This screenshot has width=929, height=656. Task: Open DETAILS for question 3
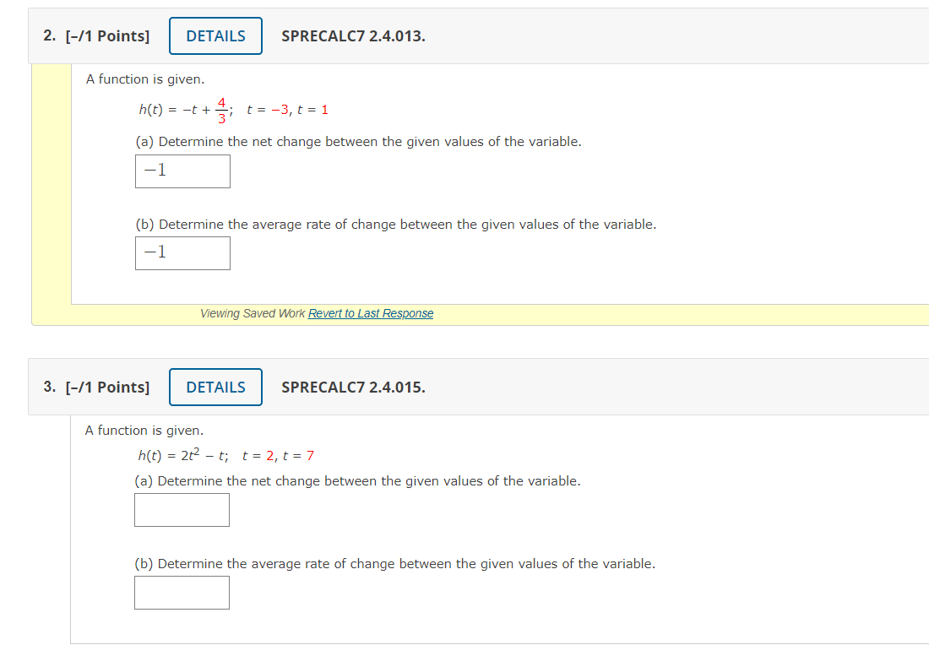(x=215, y=388)
